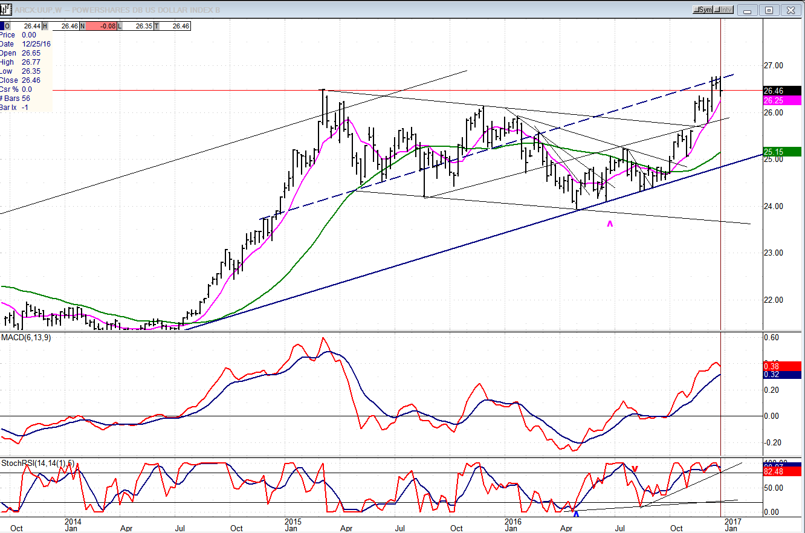Toggle the Sym link box
Screen dimensions: 805x533
[703, 10]
